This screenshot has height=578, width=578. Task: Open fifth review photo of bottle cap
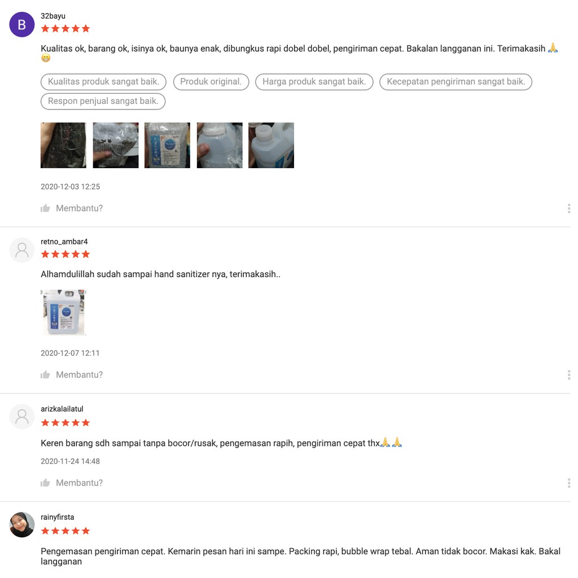pyautogui.click(x=272, y=145)
